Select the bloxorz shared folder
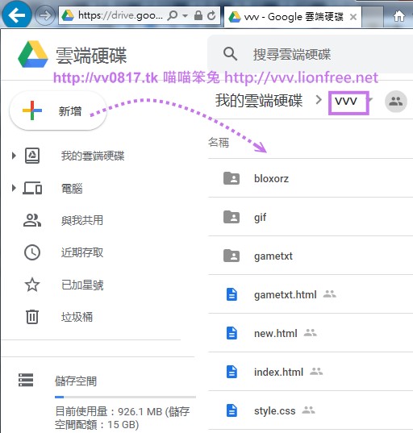This screenshot has height=433, width=413. pos(311,178)
